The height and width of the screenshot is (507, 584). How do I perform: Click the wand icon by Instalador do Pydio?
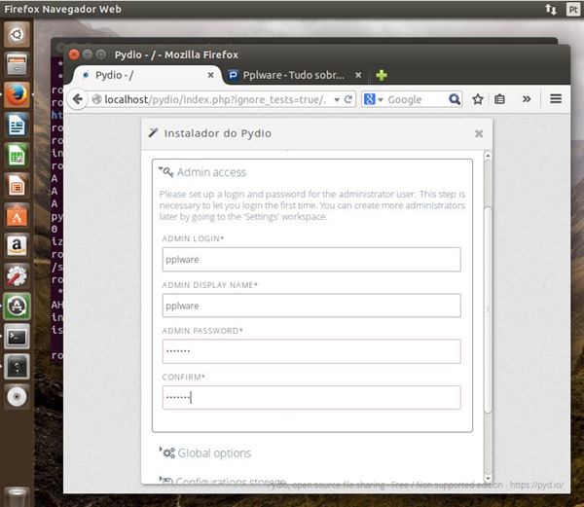click(x=154, y=132)
